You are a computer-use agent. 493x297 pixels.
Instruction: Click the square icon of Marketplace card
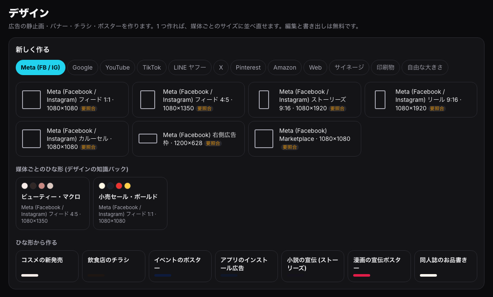pyautogui.click(x=264, y=139)
